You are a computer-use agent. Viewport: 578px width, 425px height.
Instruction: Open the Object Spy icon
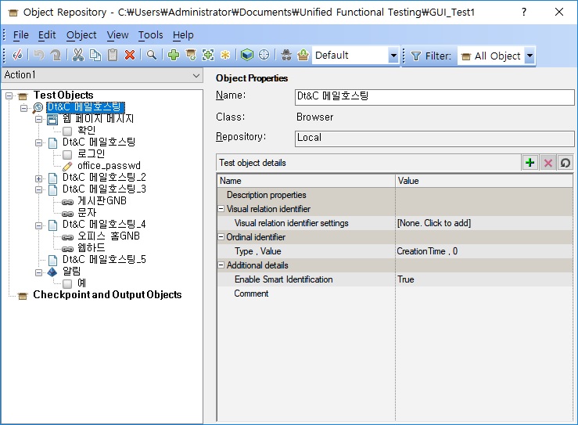286,56
